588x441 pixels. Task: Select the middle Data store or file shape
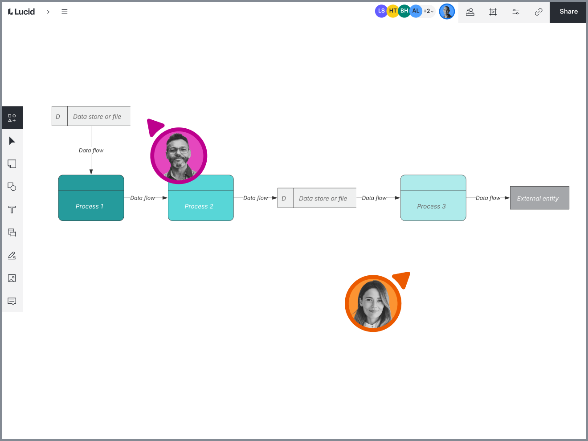[x=317, y=198]
